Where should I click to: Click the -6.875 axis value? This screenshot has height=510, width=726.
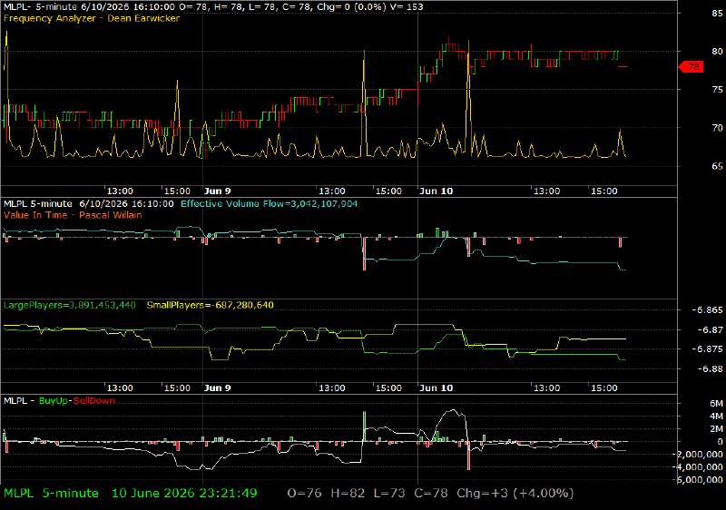coord(707,349)
